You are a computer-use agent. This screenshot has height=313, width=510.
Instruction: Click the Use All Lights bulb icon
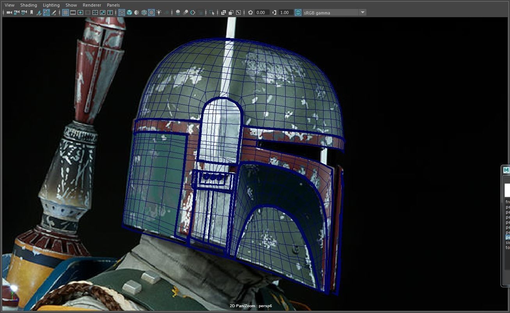(159, 12)
